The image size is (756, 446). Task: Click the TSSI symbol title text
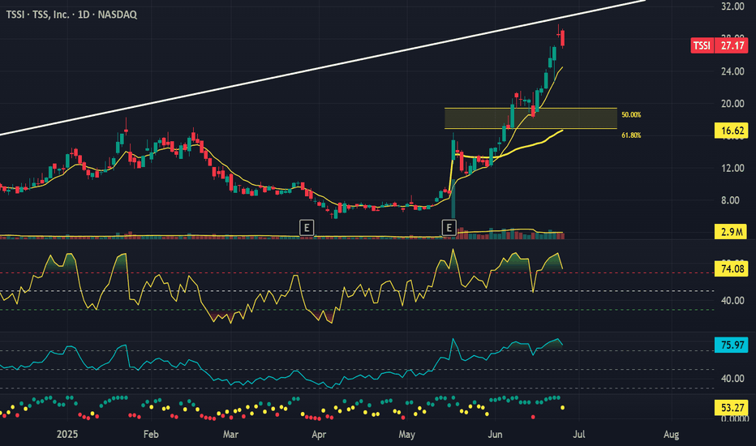[x=71, y=15]
